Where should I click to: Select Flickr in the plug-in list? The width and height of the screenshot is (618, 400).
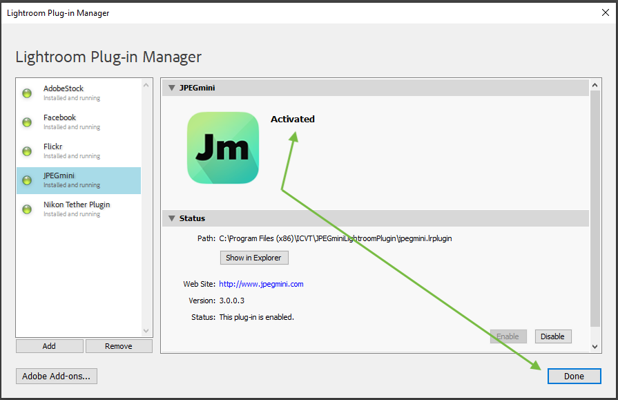79,151
